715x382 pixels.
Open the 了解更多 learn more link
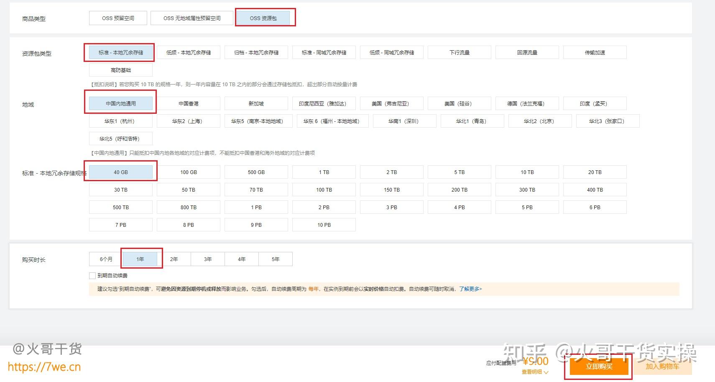point(469,289)
